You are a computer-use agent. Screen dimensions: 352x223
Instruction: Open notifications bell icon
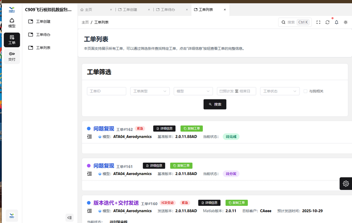click(337, 22)
